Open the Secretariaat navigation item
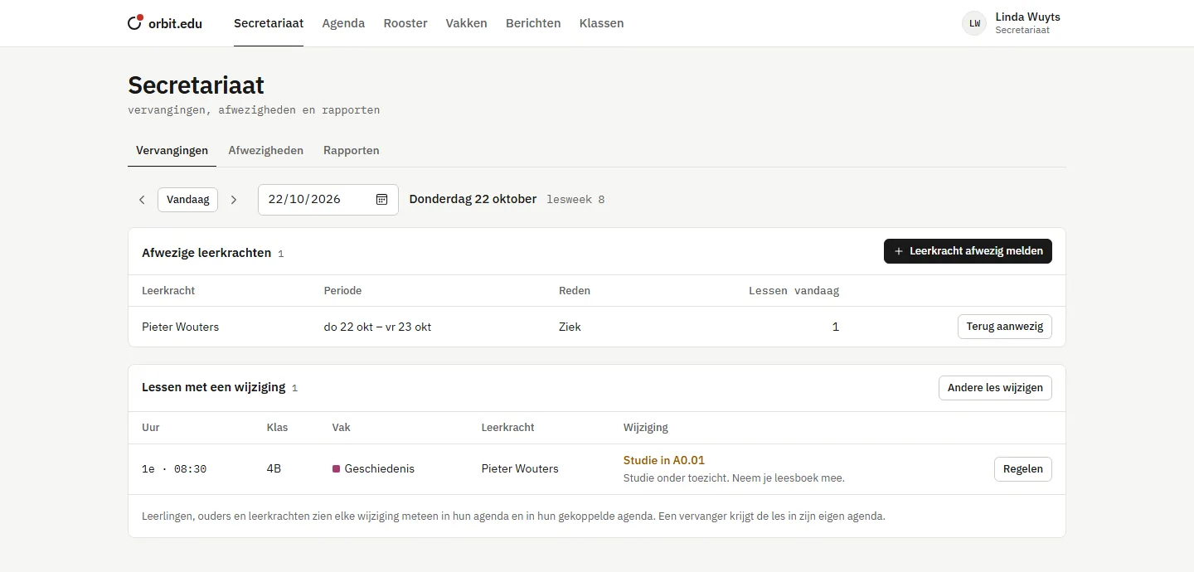The image size is (1194, 572). [269, 23]
